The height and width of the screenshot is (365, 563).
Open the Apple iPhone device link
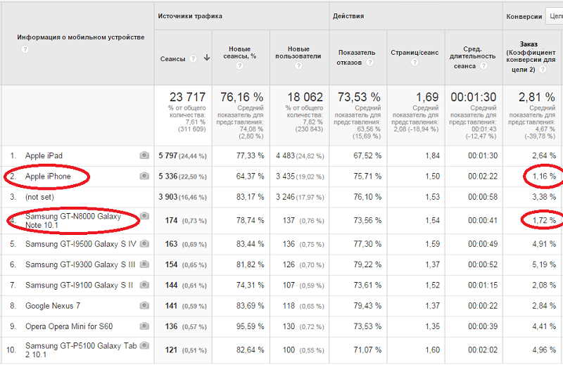[x=48, y=177]
